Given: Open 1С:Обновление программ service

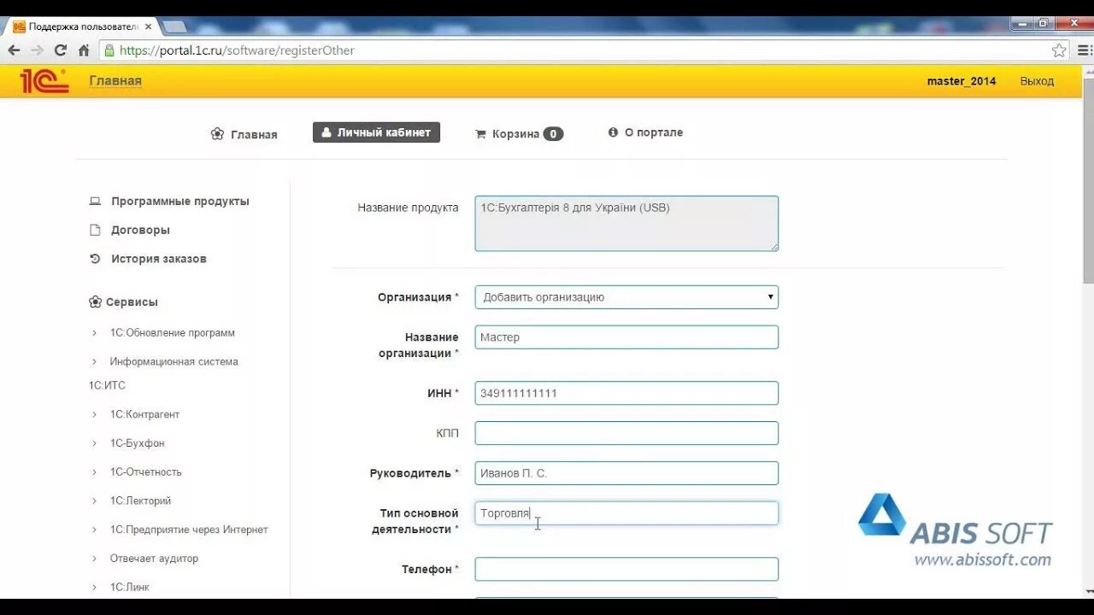Looking at the screenshot, I should (172, 333).
